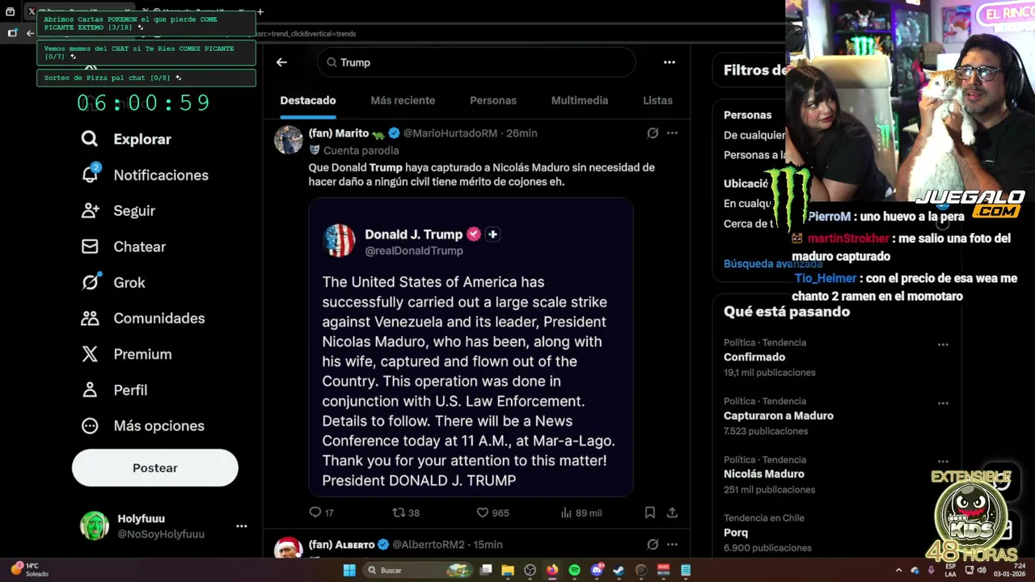This screenshot has width=1035, height=582.
Task: Select the Destacado tab
Action: coord(308,100)
